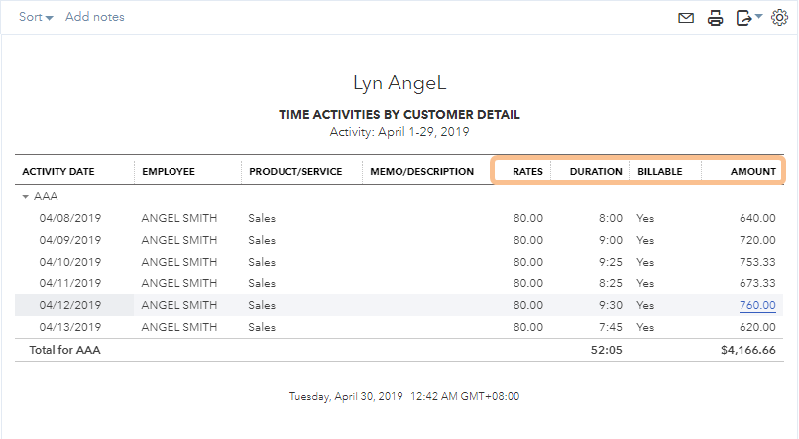Click the 8:25 duration value
Screen dimensions: 799x439
(x=611, y=283)
